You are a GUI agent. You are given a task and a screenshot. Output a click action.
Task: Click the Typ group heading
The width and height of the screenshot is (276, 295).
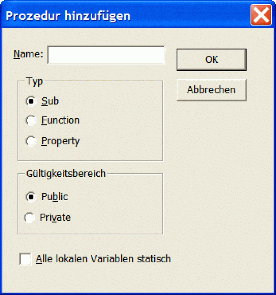point(35,81)
